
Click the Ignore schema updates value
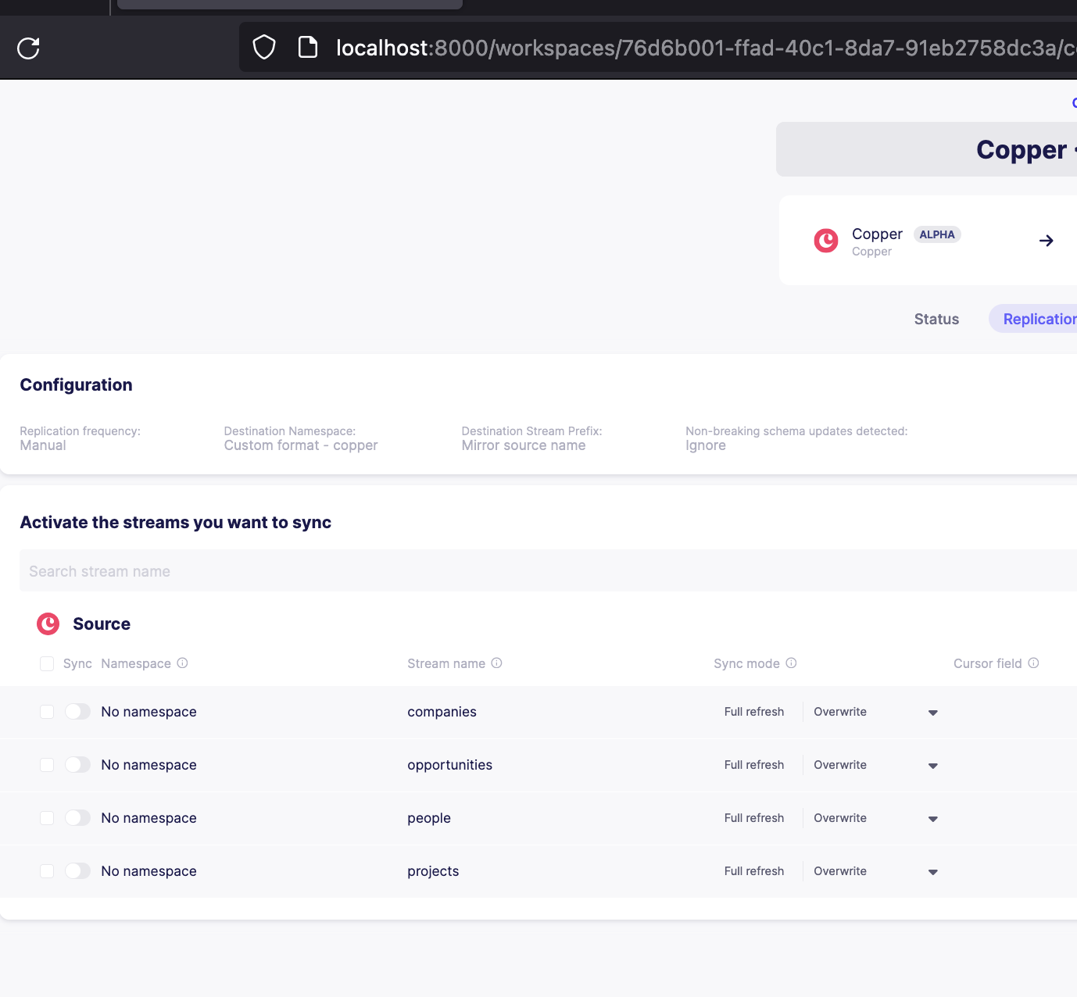pos(706,445)
